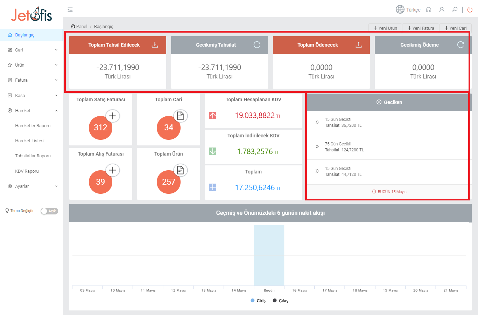Click the 21 Mayıs axis label
Screen dimensions: 478x315
click(451, 290)
